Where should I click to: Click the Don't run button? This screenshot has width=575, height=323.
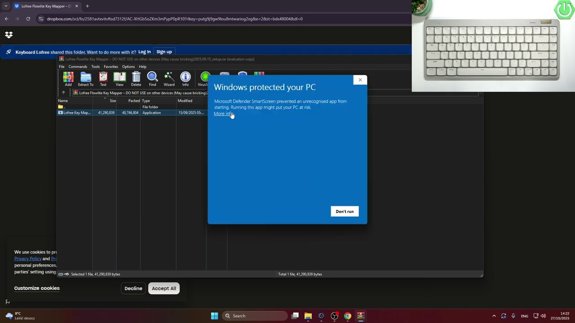[x=345, y=211]
